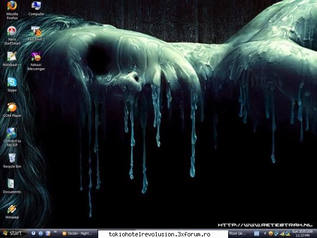Open the Mozilla Firefox desktop icon
The width and height of the screenshot is (317, 238).
point(12,10)
